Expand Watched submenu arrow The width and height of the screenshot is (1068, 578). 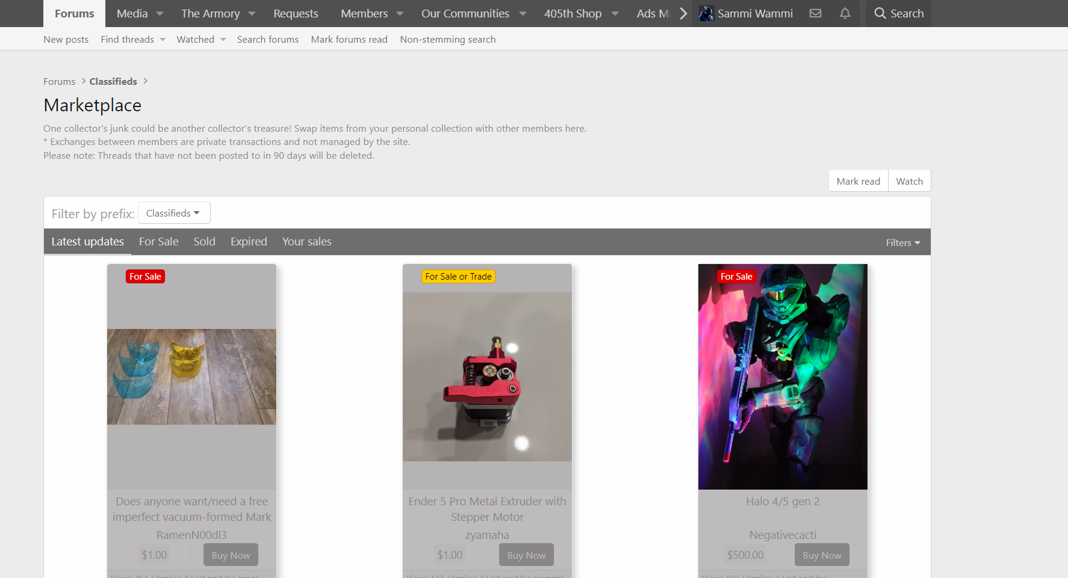click(x=223, y=40)
